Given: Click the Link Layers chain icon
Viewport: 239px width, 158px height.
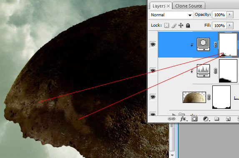Looking at the screenshot, I should 171,119.
